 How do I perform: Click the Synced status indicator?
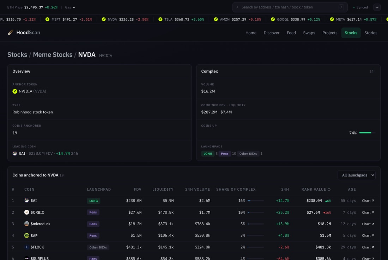point(360,7)
